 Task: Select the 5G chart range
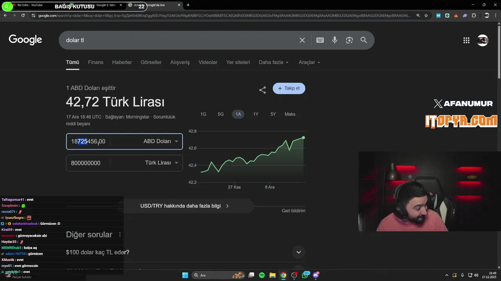(x=221, y=114)
